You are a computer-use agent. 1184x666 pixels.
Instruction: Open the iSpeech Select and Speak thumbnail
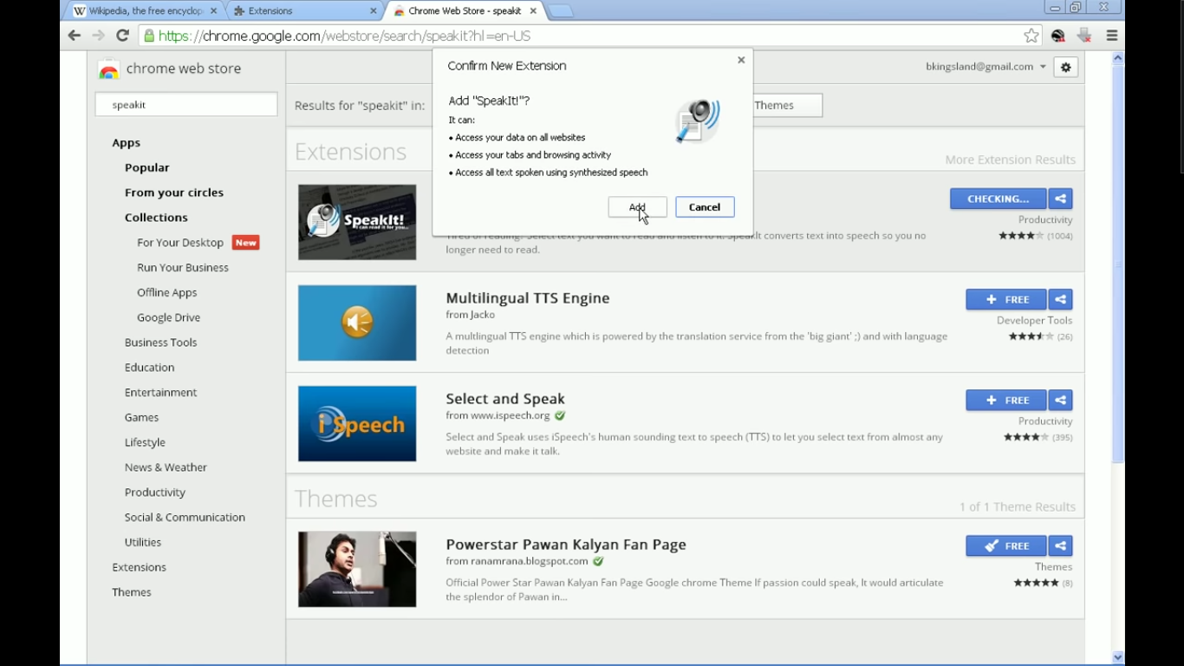coord(357,423)
